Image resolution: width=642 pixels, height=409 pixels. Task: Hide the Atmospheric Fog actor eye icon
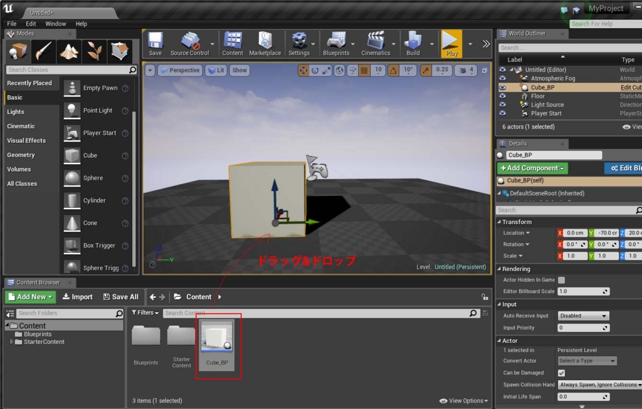502,78
